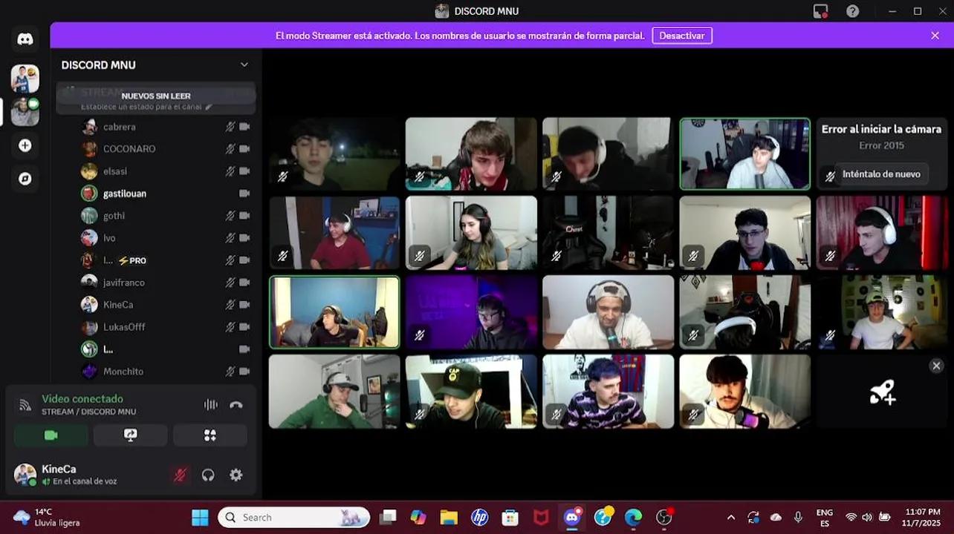Open the activities grid button
This screenshot has height=534, width=954.
[210, 435]
